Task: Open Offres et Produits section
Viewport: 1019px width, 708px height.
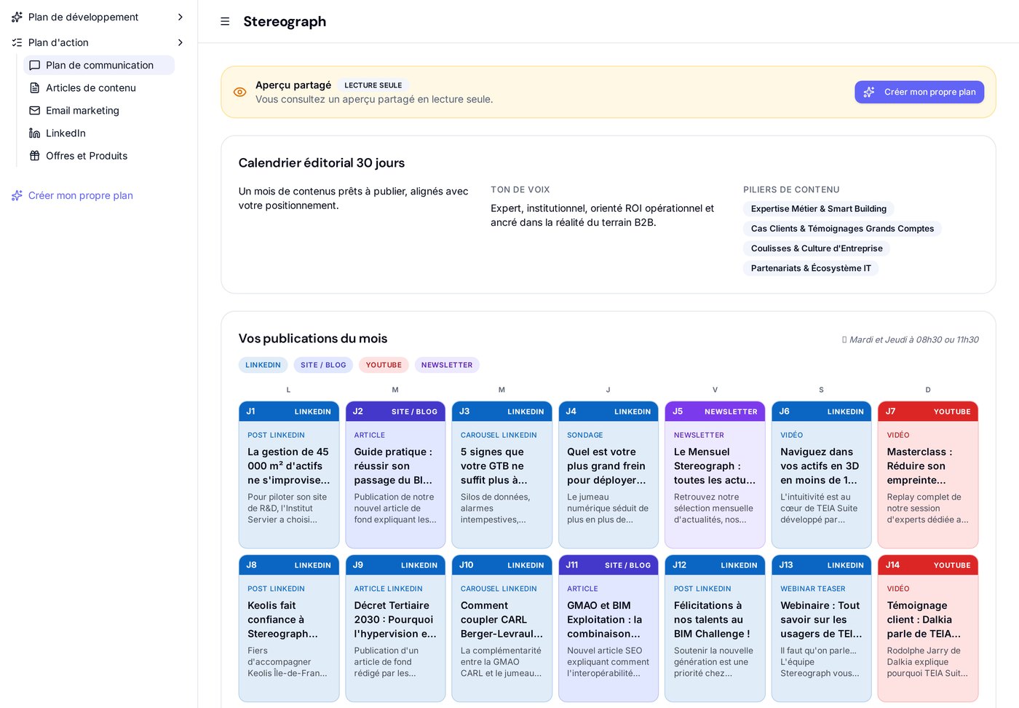Action: point(99,156)
